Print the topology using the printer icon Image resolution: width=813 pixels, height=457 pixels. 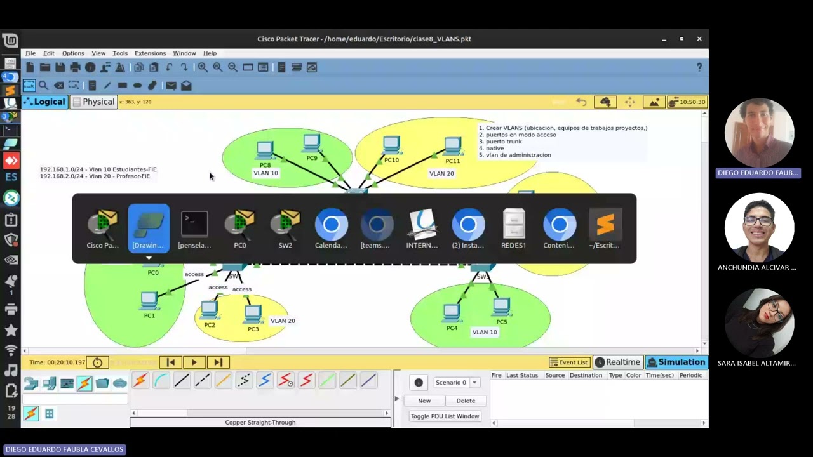click(x=75, y=67)
